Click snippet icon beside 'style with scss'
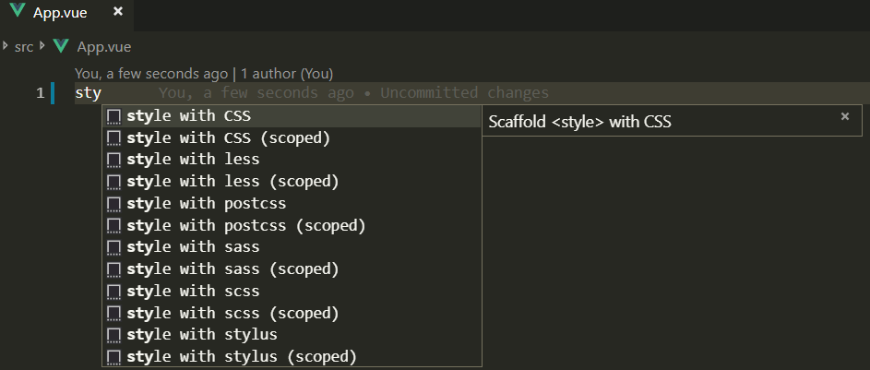The width and height of the screenshot is (870, 370). [x=114, y=291]
